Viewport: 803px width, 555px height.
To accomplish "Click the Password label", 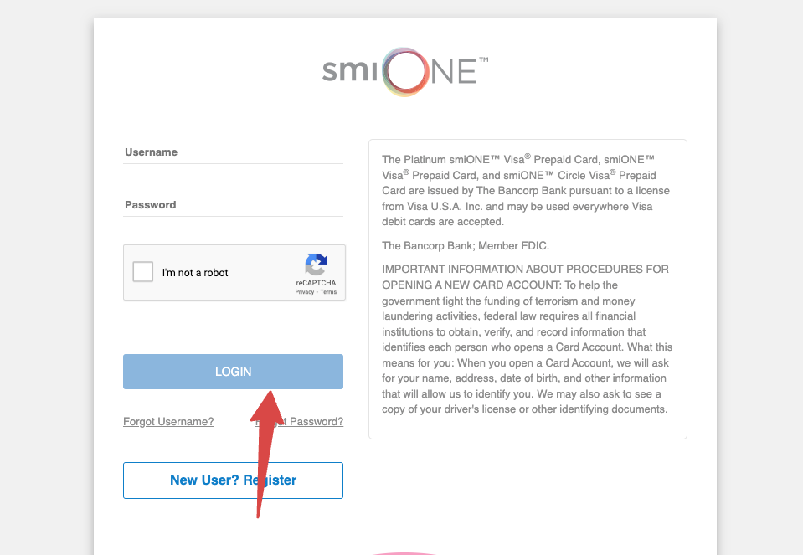I will pyautogui.click(x=150, y=205).
